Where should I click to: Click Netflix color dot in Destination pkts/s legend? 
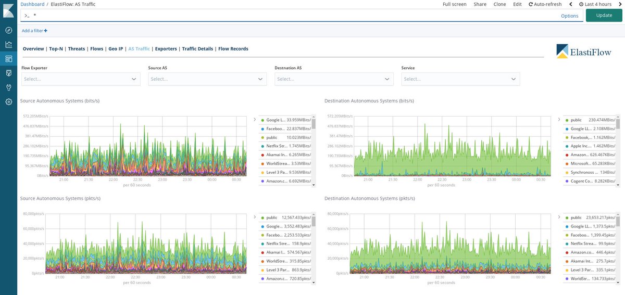click(567, 244)
